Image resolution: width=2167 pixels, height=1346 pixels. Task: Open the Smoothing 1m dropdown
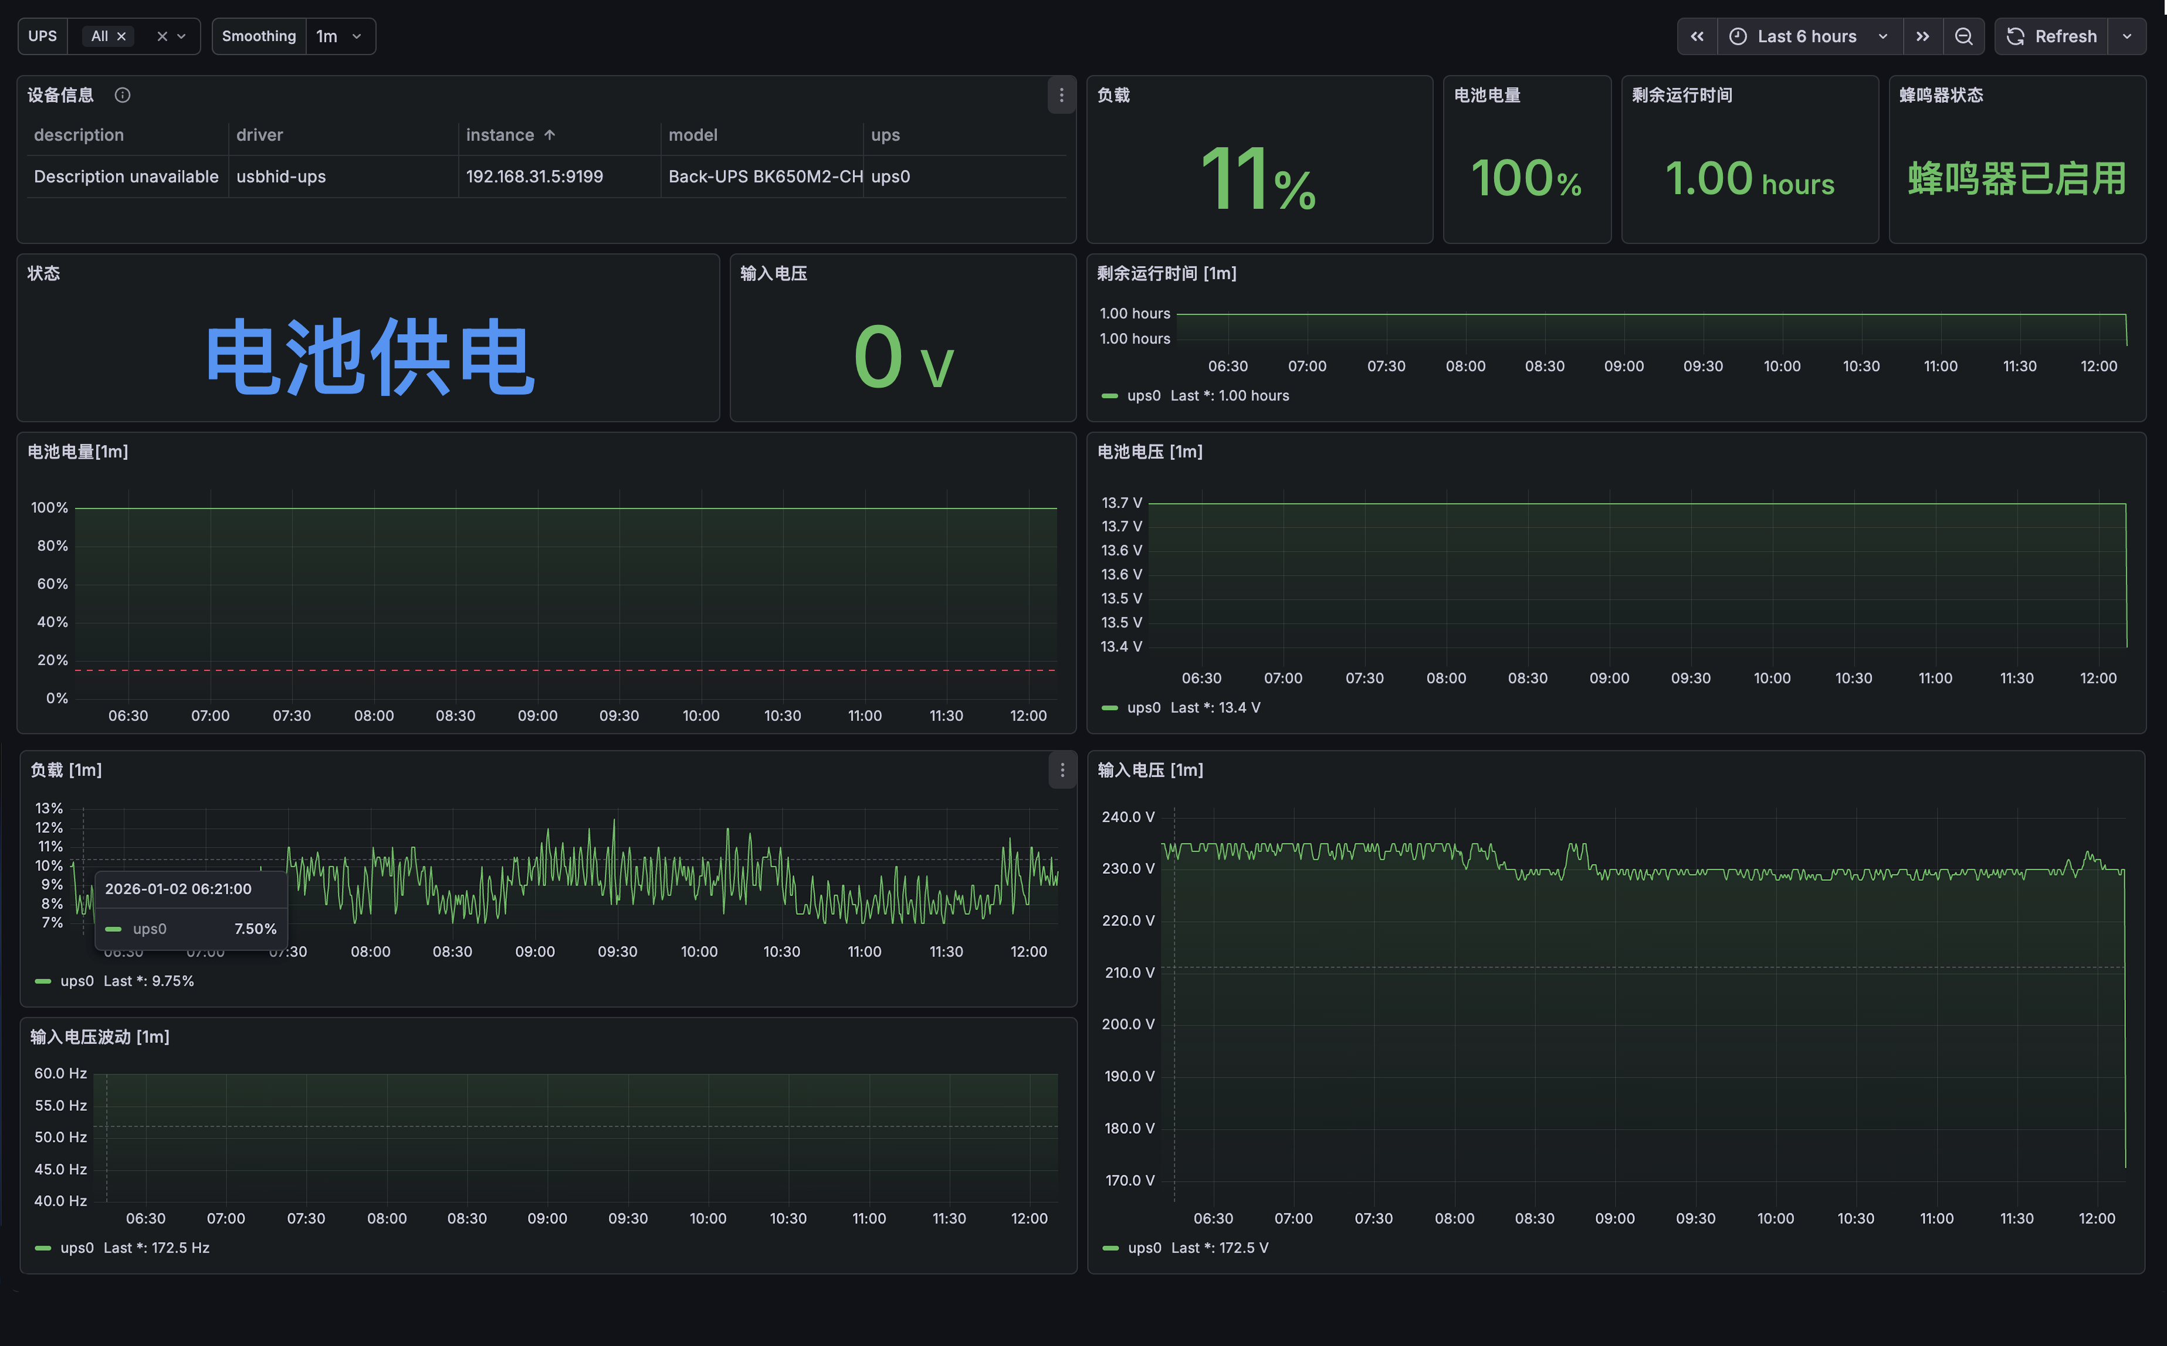pos(338,36)
